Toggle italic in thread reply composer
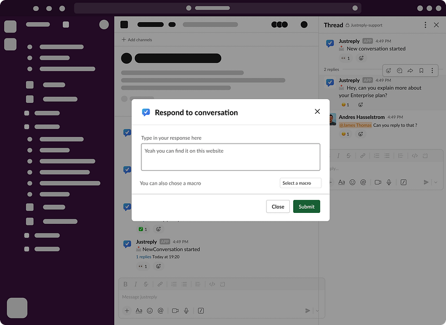The image size is (446, 325). [338, 155]
